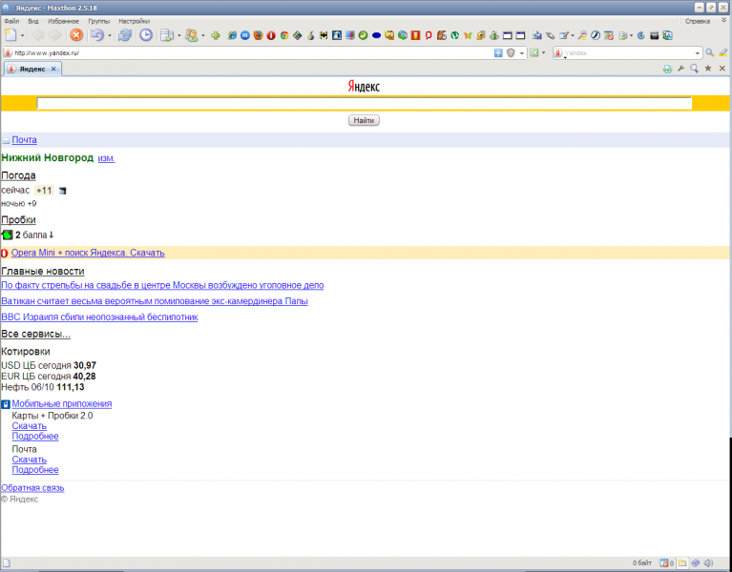Screen dimensions: 732x572
Task: Close the Яндекс tab with its X
Action: click(53, 69)
